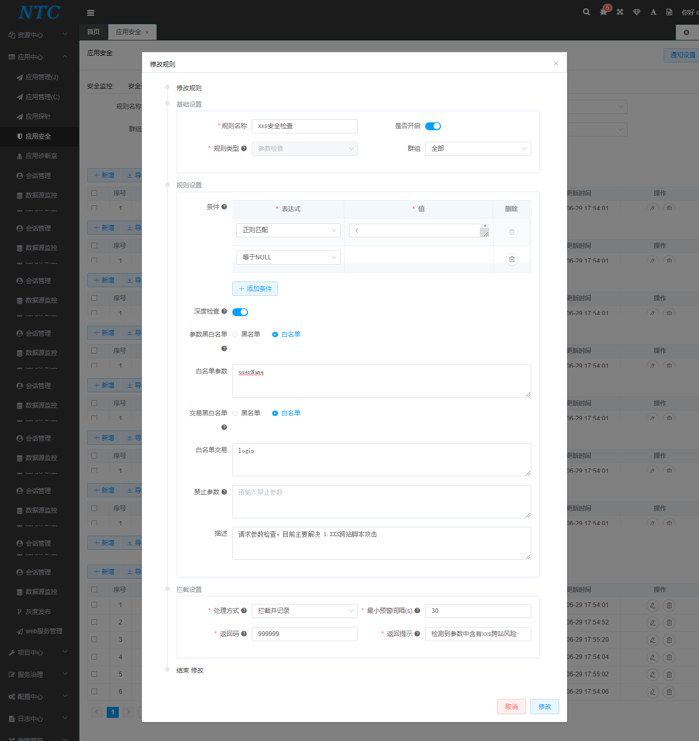699x741 pixels.
Task: Click the 修改 submit button
Action: pos(544,707)
